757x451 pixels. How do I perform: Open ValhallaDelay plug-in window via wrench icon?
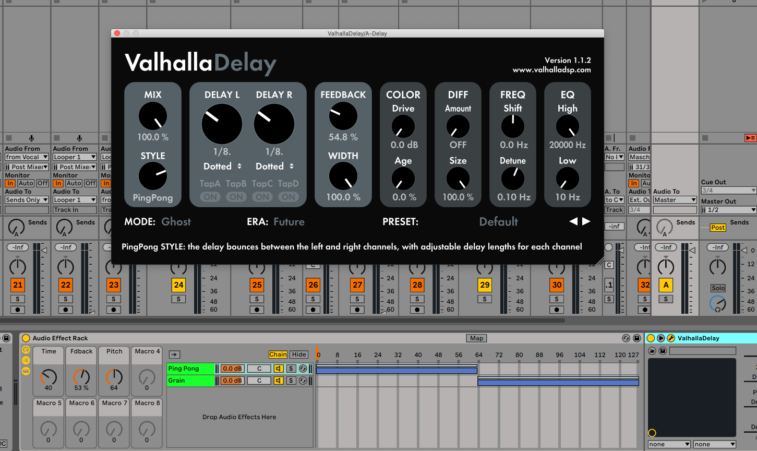click(671, 338)
